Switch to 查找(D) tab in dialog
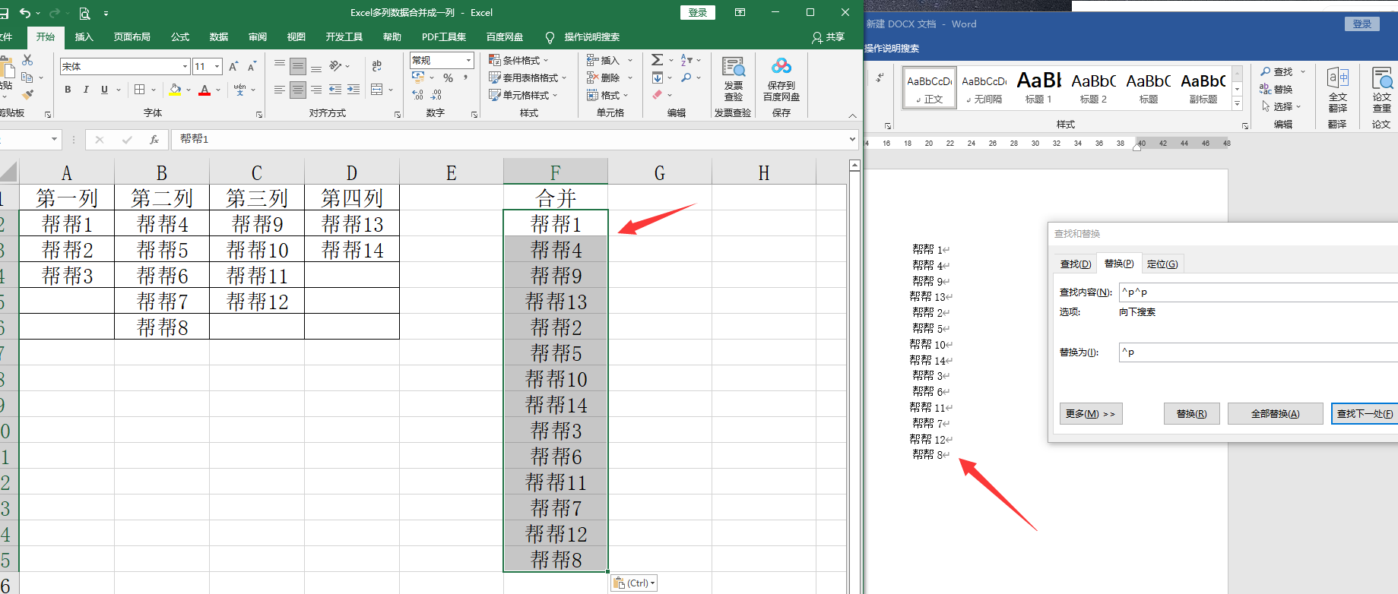 (x=1075, y=264)
